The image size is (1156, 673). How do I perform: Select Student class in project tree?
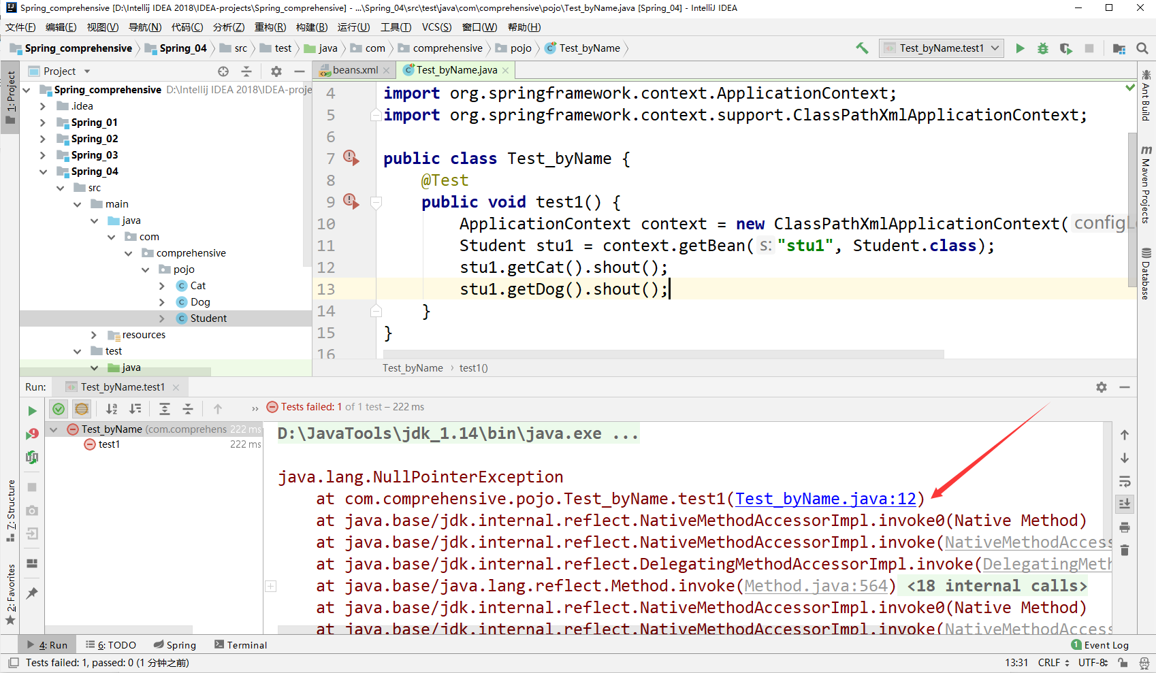pyautogui.click(x=208, y=318)
